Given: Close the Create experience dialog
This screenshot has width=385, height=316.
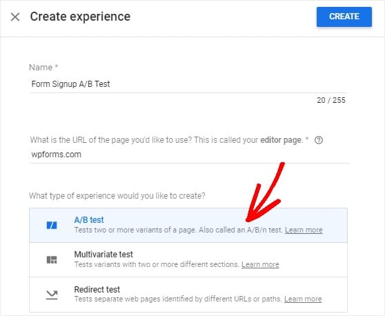Looking at the screenshot, I should coord(15,17).
